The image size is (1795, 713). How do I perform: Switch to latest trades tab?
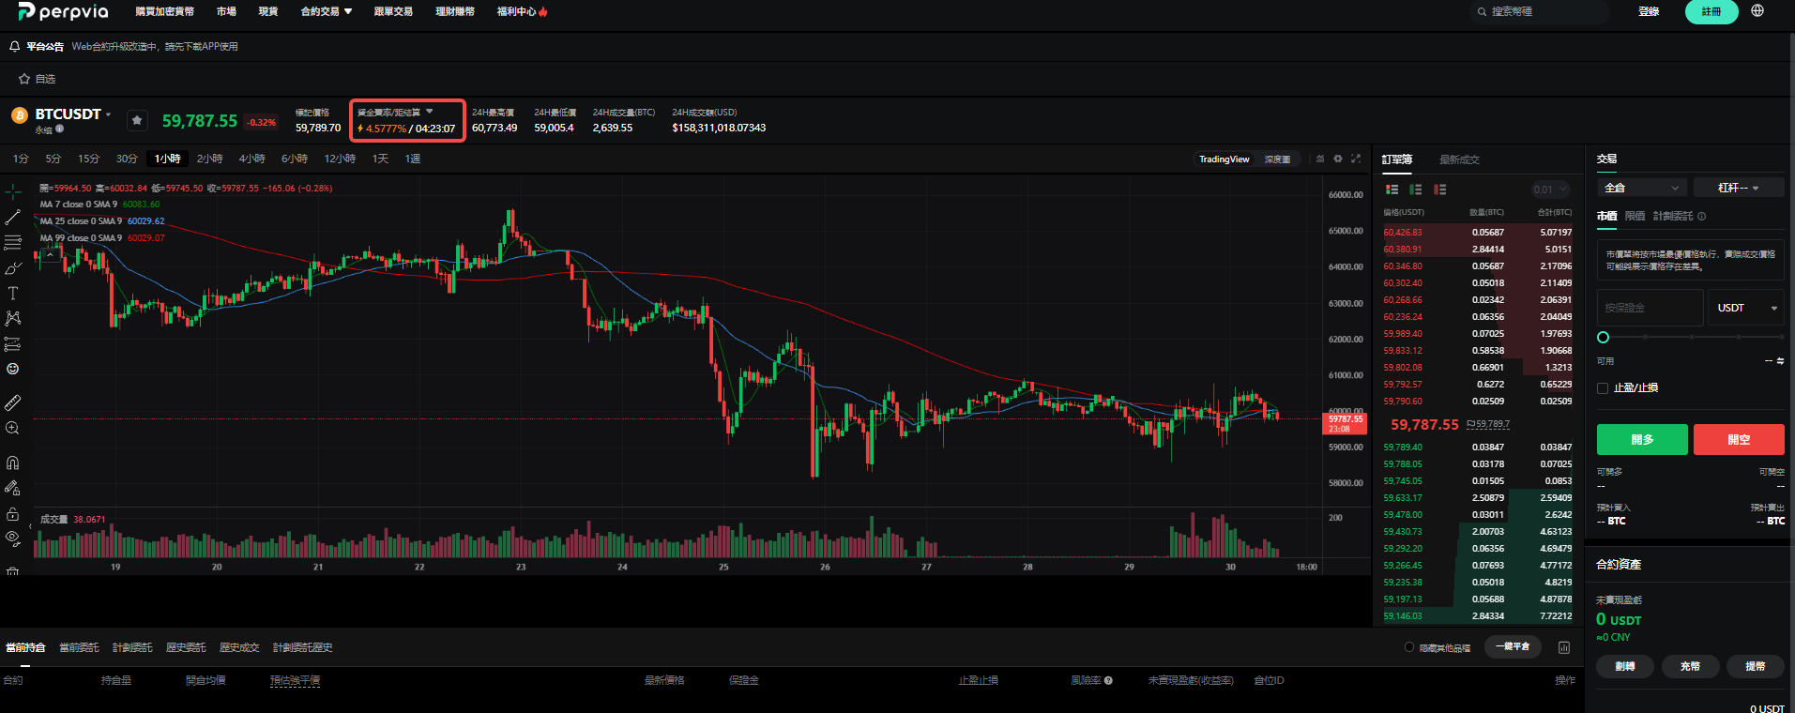(x=1459, y=159)
